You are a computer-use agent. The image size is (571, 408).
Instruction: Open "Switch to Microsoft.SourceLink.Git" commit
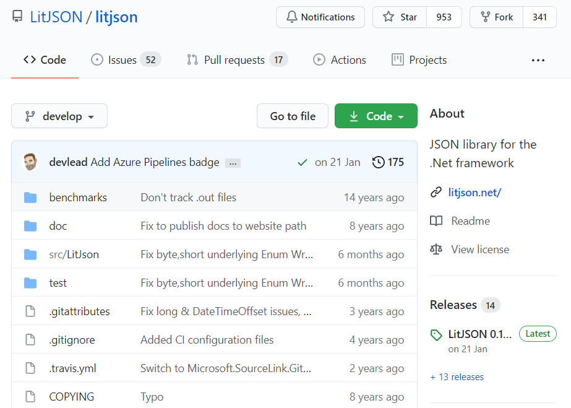226,368
